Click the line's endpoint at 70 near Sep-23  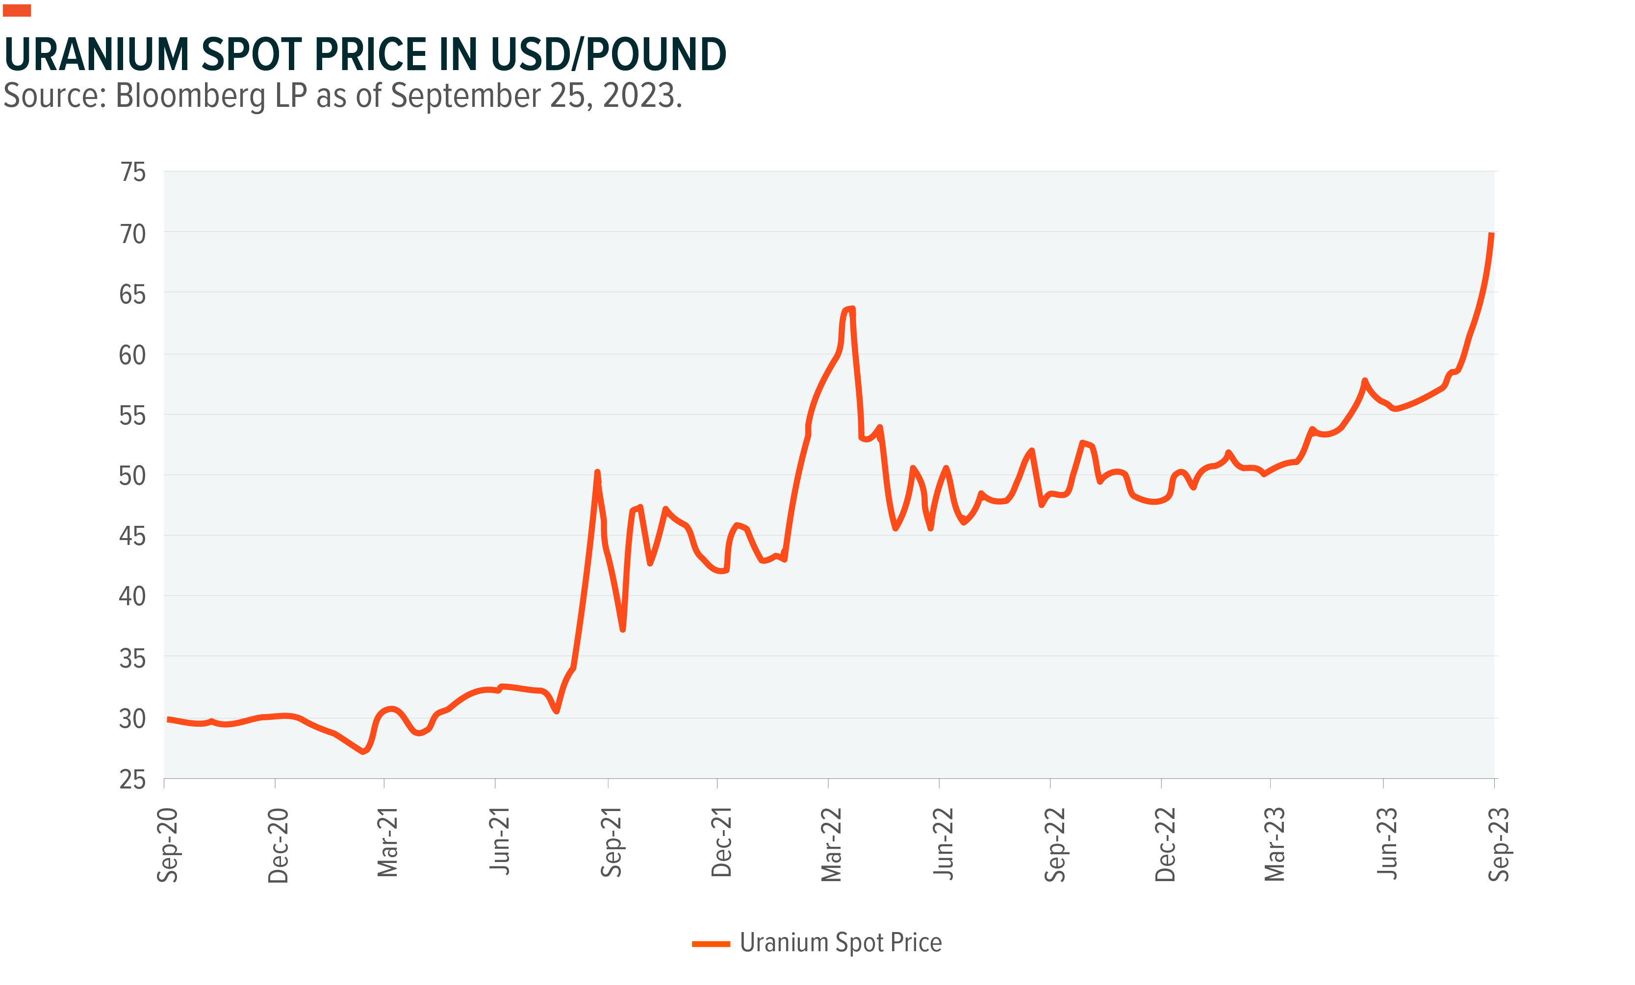point(1492,234)
